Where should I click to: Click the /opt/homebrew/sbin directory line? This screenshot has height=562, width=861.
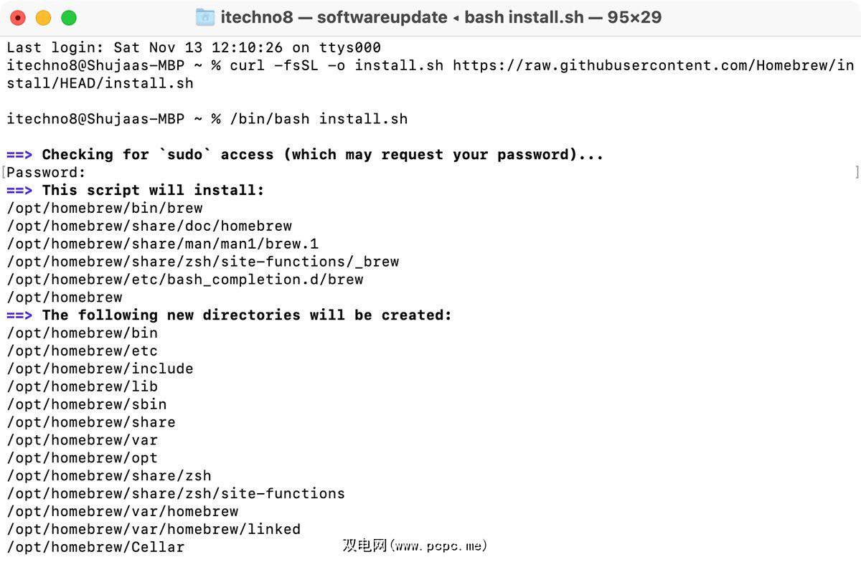coord(87,405)
